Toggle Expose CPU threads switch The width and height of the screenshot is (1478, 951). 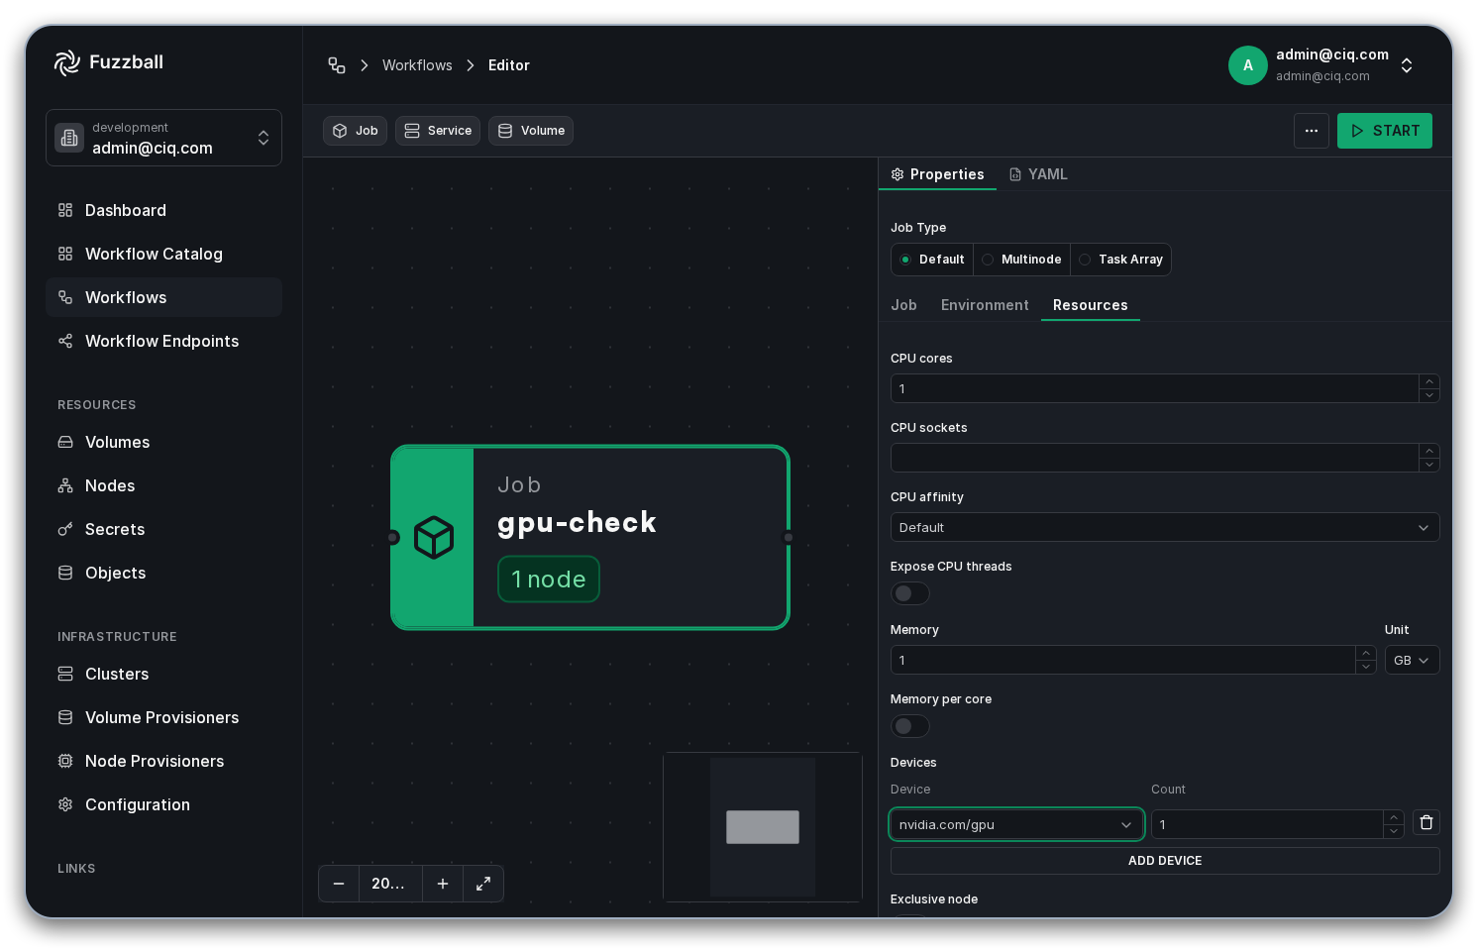[910, 593]
